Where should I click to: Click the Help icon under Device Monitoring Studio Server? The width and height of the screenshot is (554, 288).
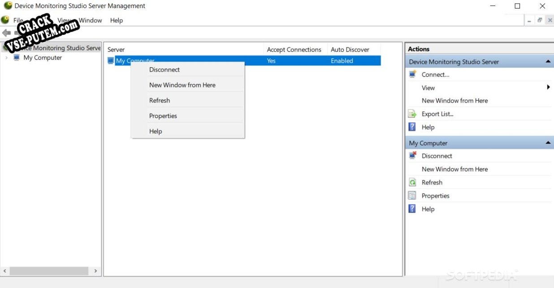412,127
